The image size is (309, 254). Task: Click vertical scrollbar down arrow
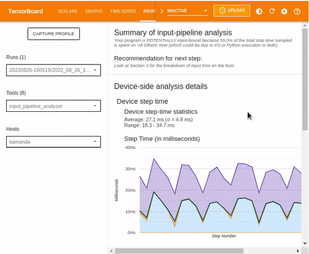click(x=305, y=243)
